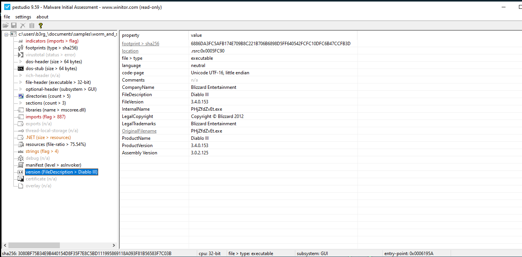Image resolution: width=522 pixels, height=257 pixels.
Task: Select the indicators bar-chart icon
Action: (x=21, y=41)
